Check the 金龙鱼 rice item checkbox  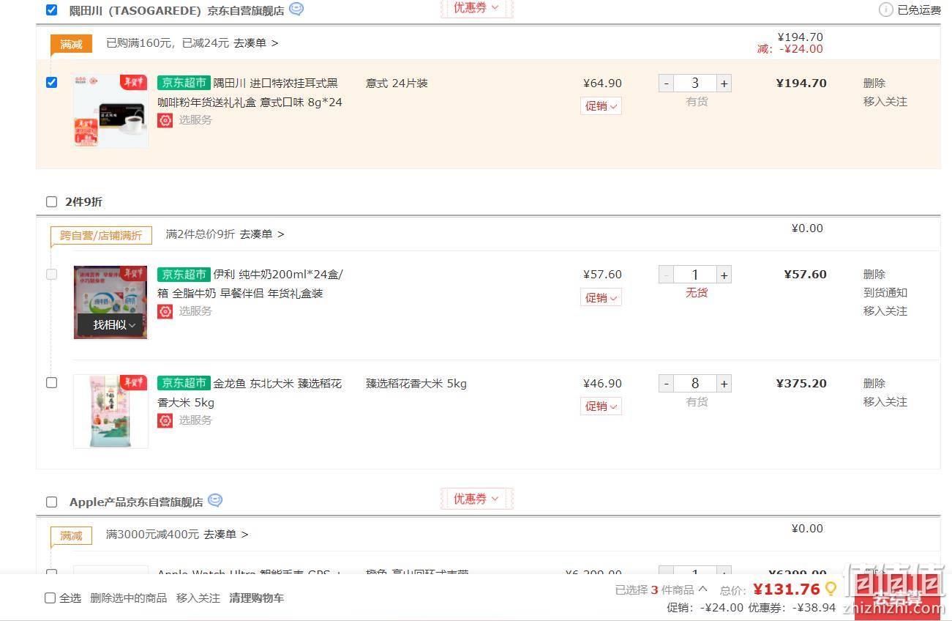point(51,382)
